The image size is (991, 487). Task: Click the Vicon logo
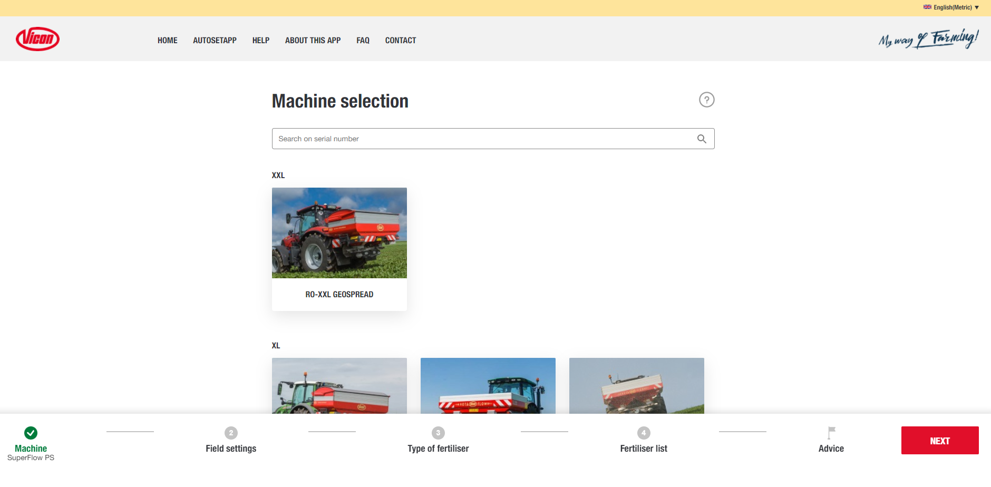(x=37, y=39)
